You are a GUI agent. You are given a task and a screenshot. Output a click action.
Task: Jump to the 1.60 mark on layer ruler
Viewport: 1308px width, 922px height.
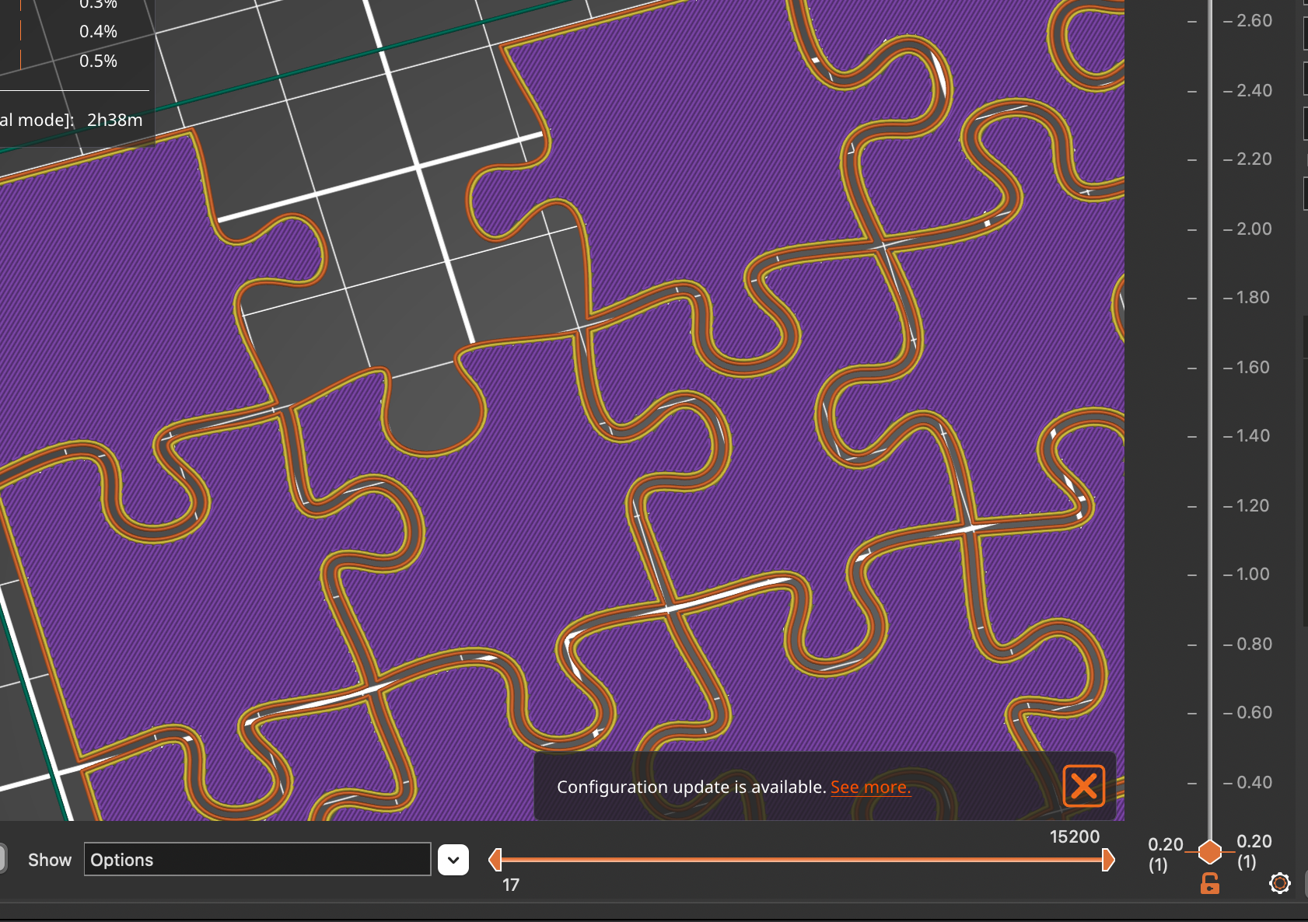[x=1247, y=367]
